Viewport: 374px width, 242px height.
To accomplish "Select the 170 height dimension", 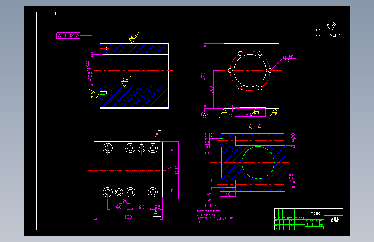I will pyautogui.click(x=203, y=76).
